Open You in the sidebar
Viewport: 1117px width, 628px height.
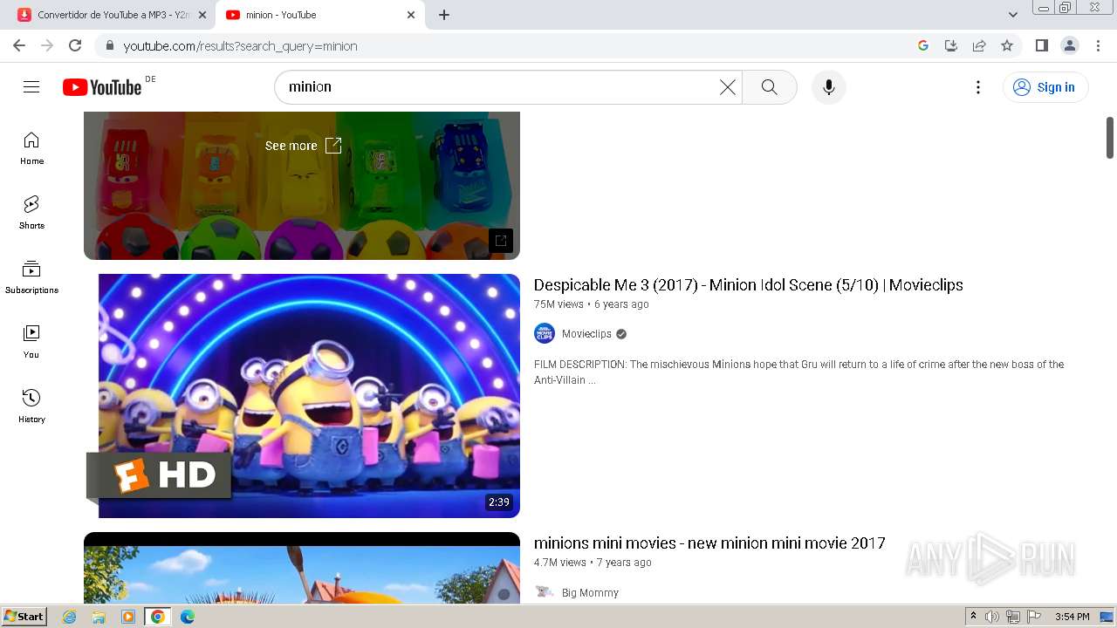[x=31, y=342]
